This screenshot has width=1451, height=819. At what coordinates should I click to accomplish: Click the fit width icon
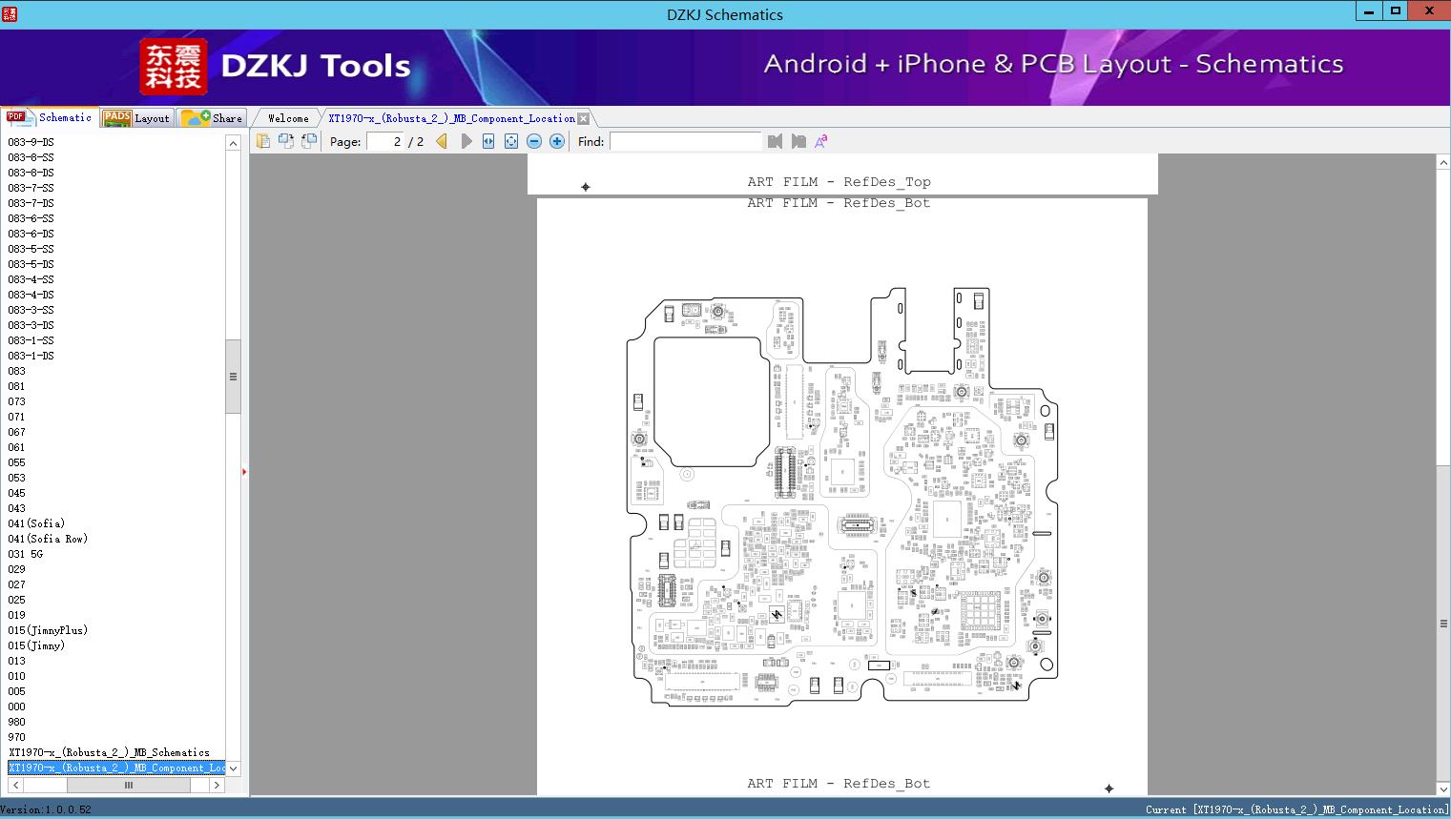[488, 141]
